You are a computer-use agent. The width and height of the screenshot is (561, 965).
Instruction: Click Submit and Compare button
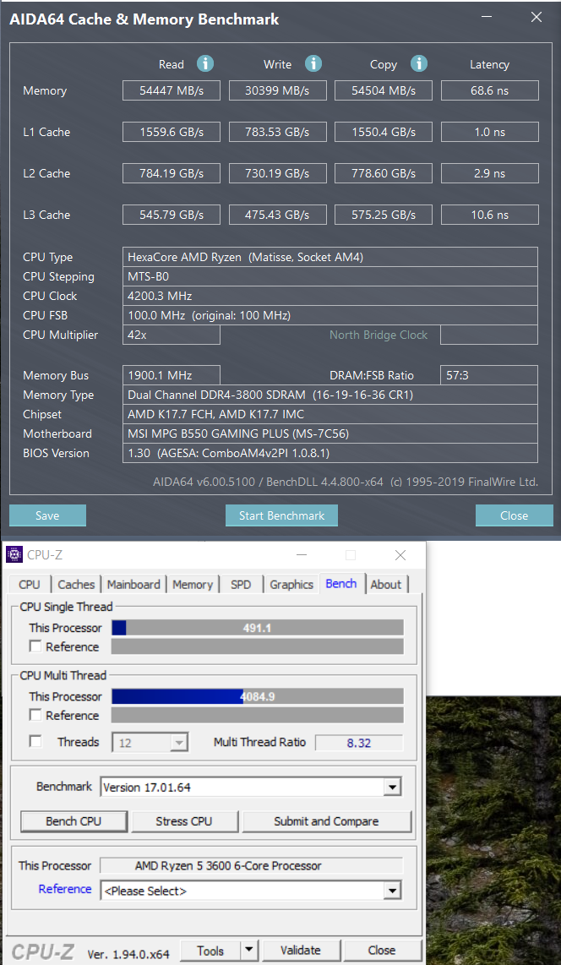coord(327,821)
